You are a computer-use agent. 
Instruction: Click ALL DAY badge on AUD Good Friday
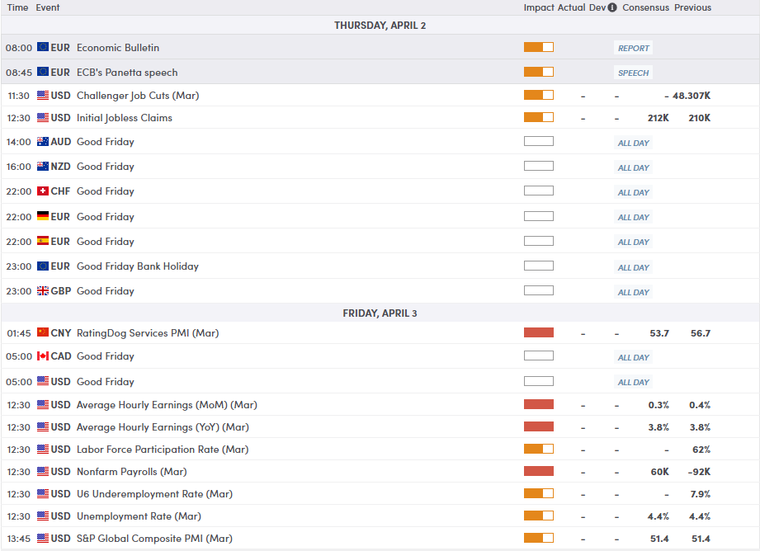click(x=633, y=143)
